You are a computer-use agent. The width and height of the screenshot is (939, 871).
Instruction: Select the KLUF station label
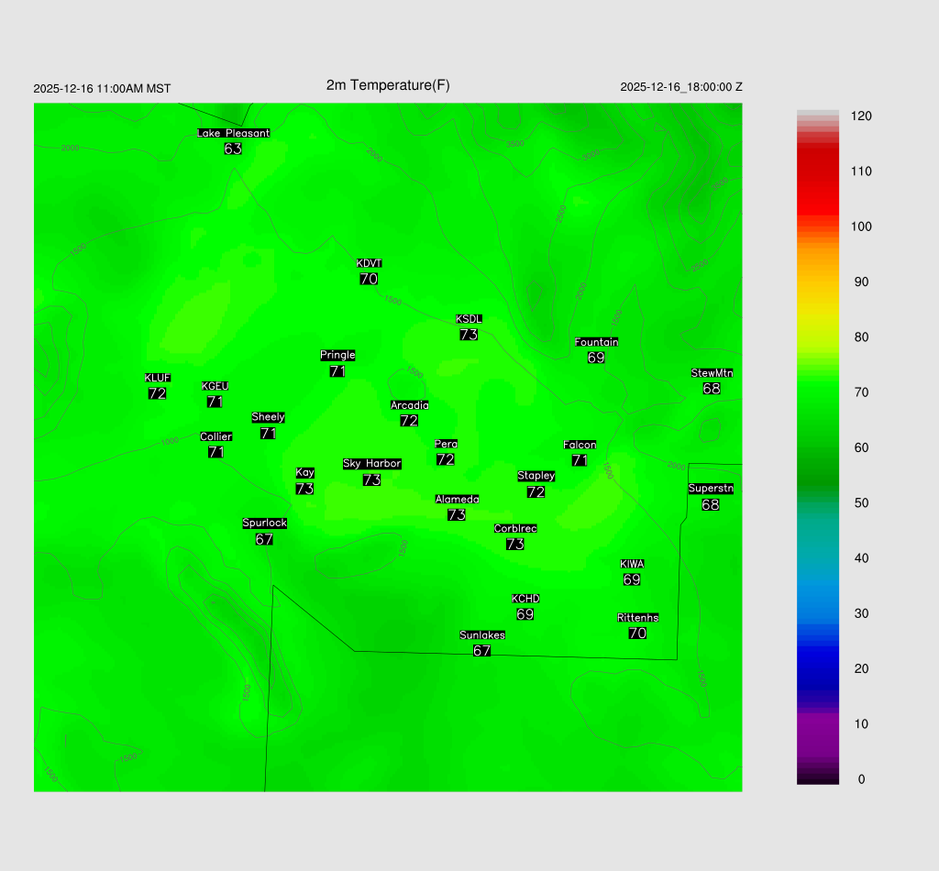pos(157,378)
